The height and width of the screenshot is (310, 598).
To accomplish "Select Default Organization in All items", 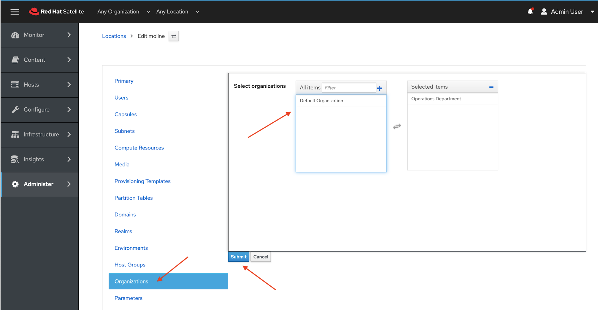I will (x=321, y=101).
